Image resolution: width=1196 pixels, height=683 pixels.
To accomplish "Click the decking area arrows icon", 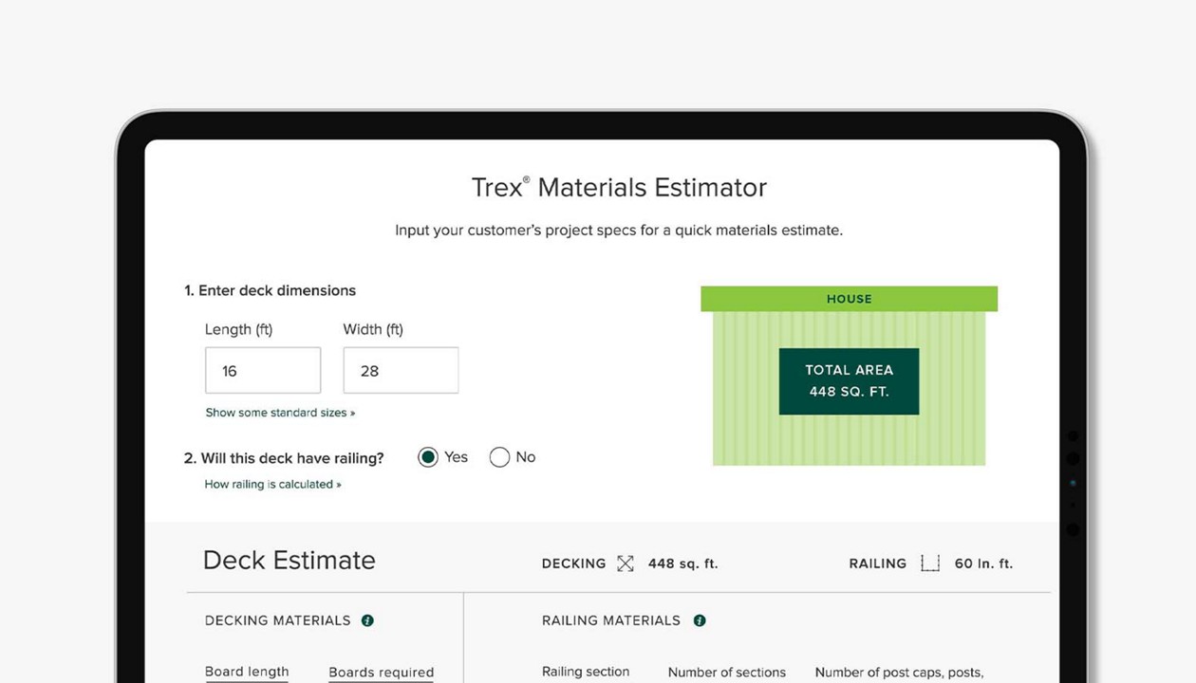I will (x=625, y=563).
